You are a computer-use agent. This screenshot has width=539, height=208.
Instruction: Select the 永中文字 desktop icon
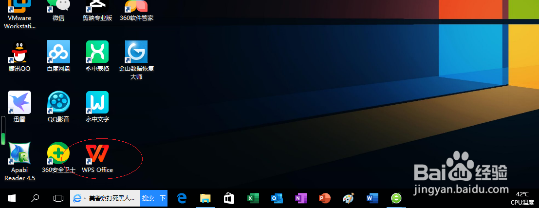pos(97,102)
